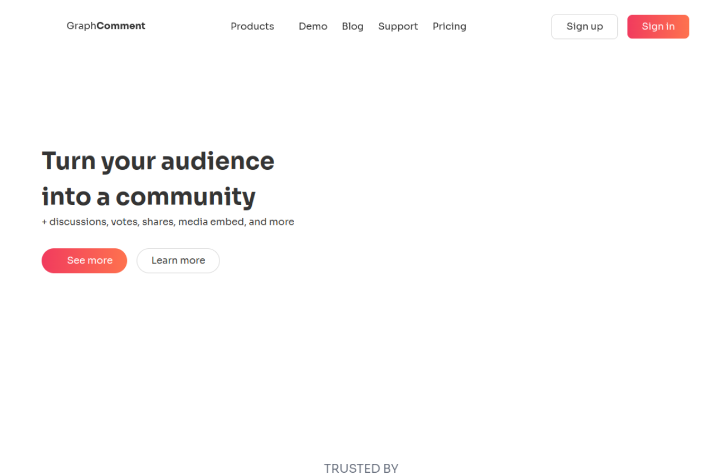
Task: Click the 'into a community' heading line
Action: pyautogui.click(x=148, y=197)
